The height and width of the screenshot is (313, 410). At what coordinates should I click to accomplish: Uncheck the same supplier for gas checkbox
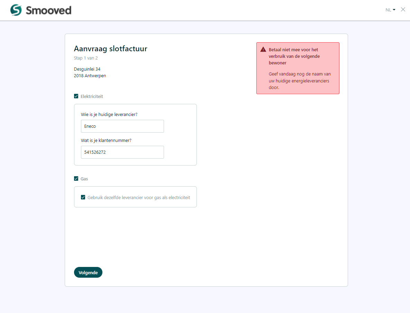pyautogui.click(x=83, y=197)
